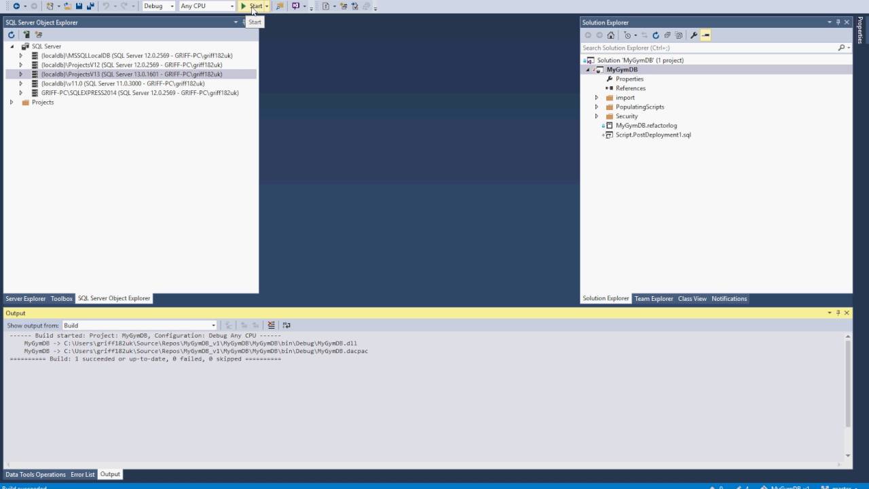Image resolution: width=869 pixels, height=489 pixels.
Task: Switch to the Data Tools Operations tab
Action: [x=36, y=475]
